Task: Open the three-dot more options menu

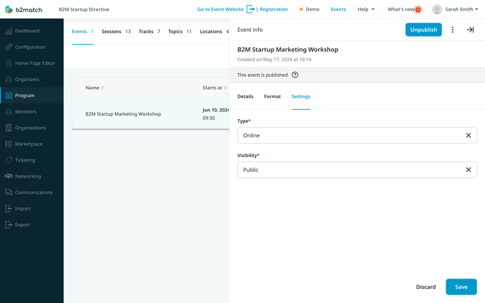Action: (x=453, y=30)
